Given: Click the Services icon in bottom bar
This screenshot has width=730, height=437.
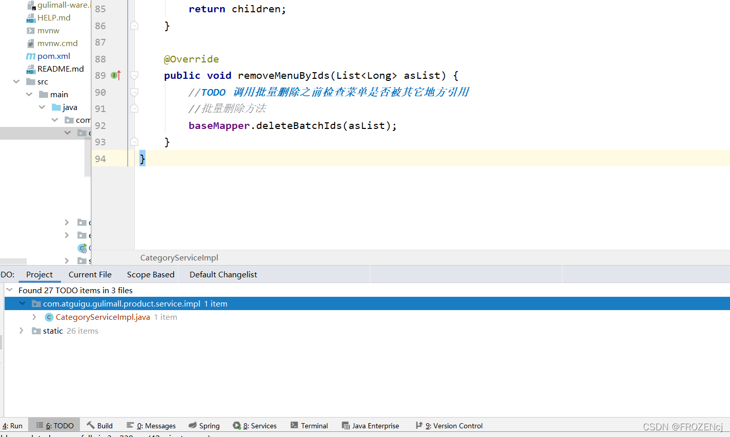Looking at the screenshot, I should click(x=237, y=425).
